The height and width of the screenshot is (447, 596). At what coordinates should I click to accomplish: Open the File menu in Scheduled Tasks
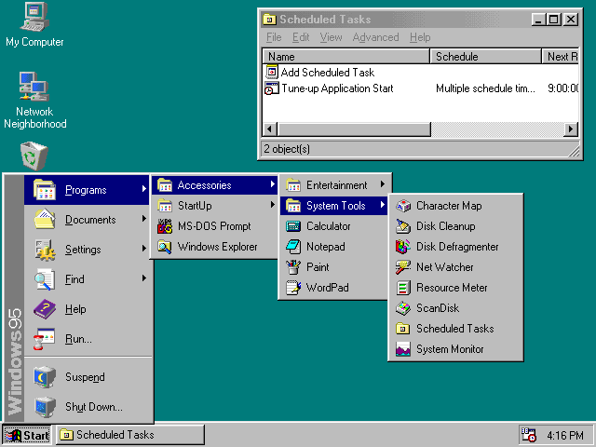[x=274, y=37]
